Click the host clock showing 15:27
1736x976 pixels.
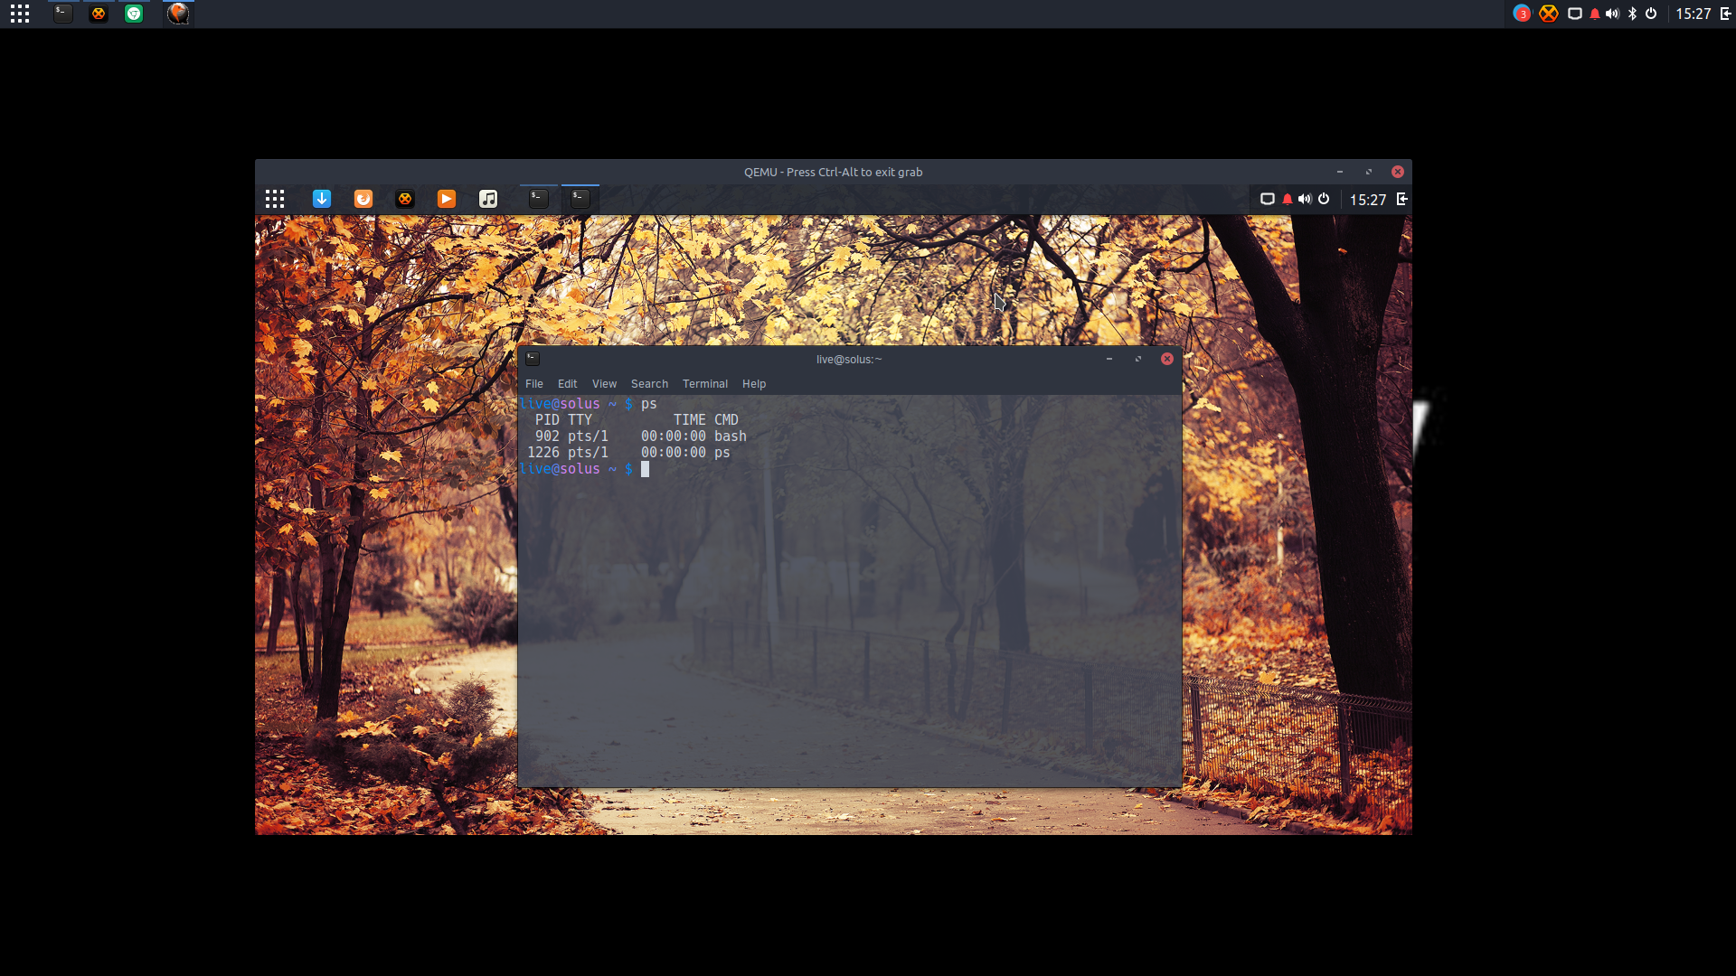pyautogui.click(x=1694, y=14)
